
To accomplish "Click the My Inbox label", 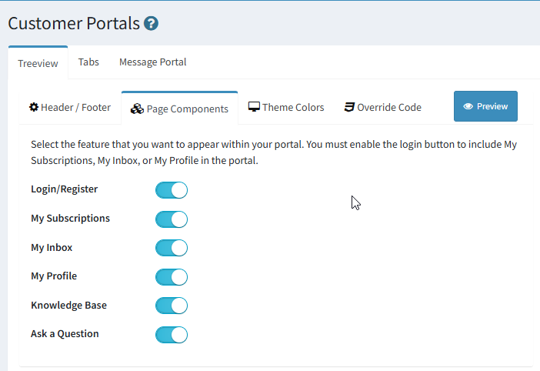I will click(x=52, y=248).
